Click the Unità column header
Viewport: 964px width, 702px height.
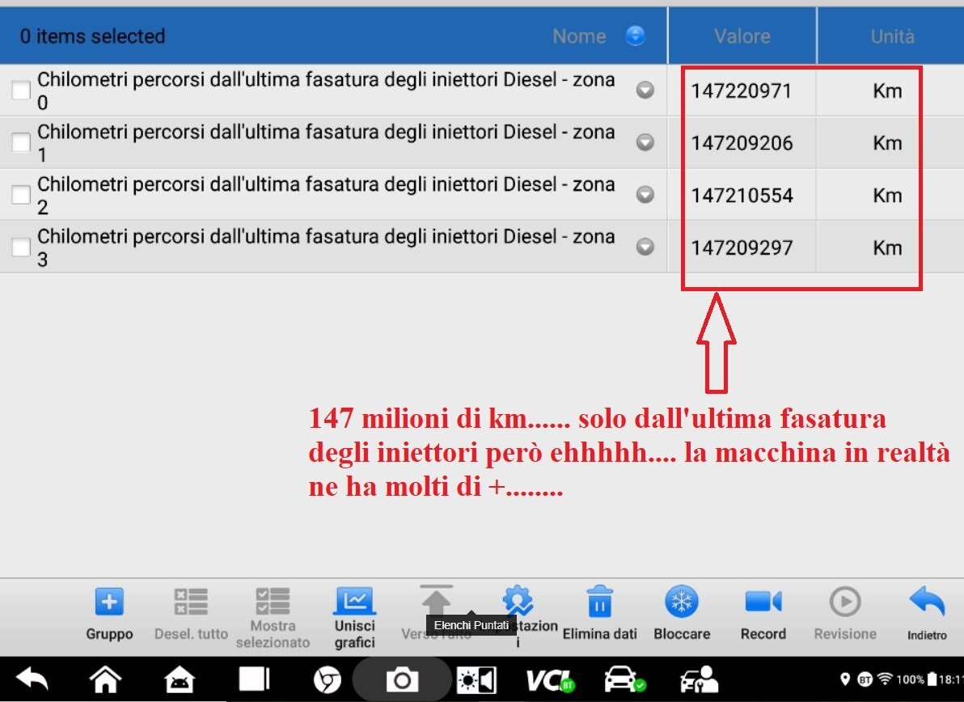click(x=892, y=36)
